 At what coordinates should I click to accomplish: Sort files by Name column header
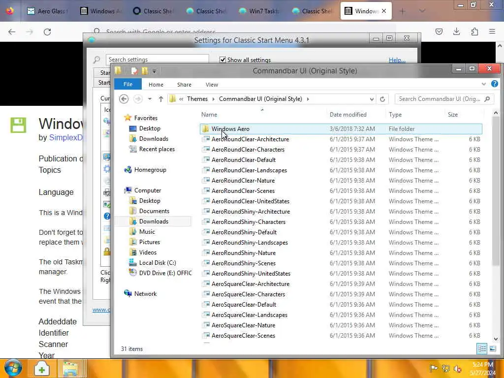point(209,115)
